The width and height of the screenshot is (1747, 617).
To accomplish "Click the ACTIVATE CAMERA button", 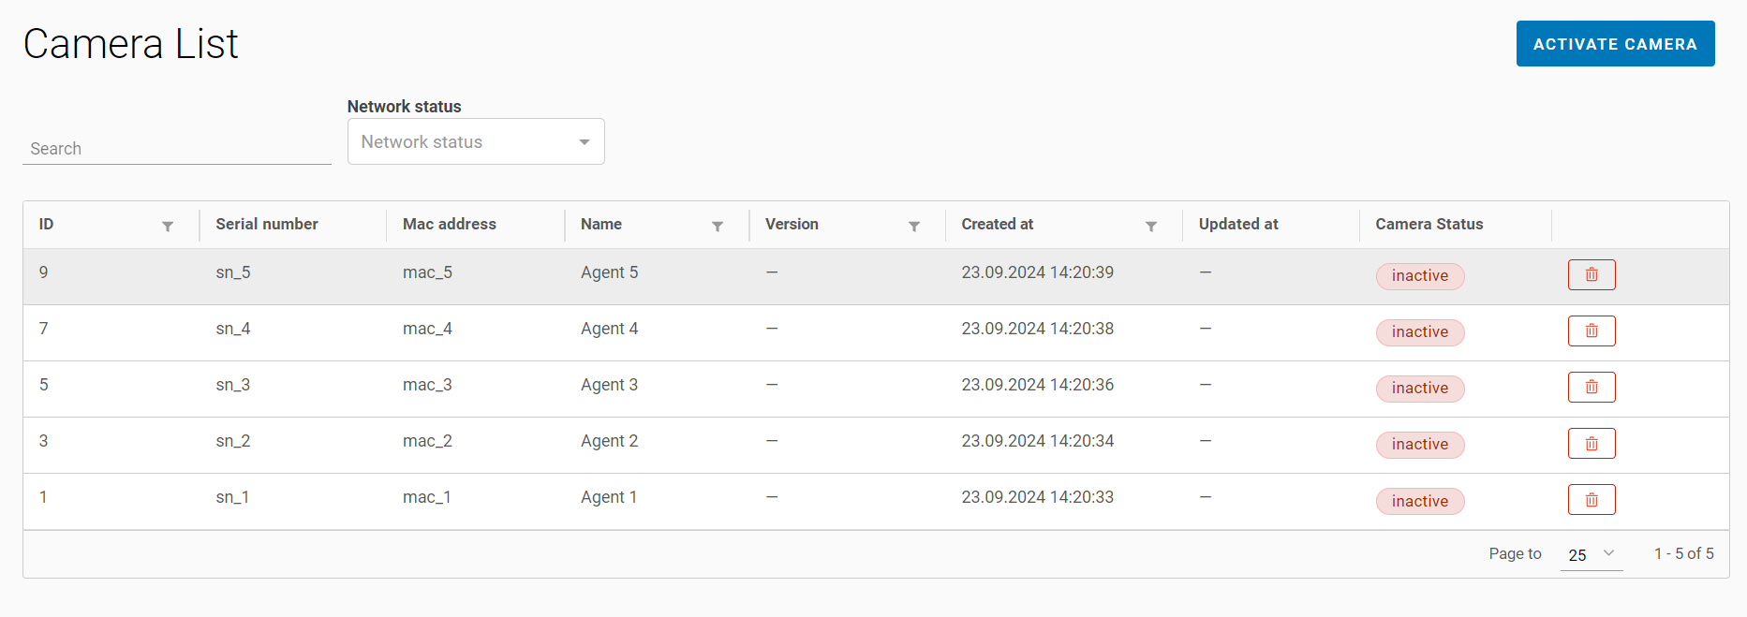I will [x=1615, y=44].
